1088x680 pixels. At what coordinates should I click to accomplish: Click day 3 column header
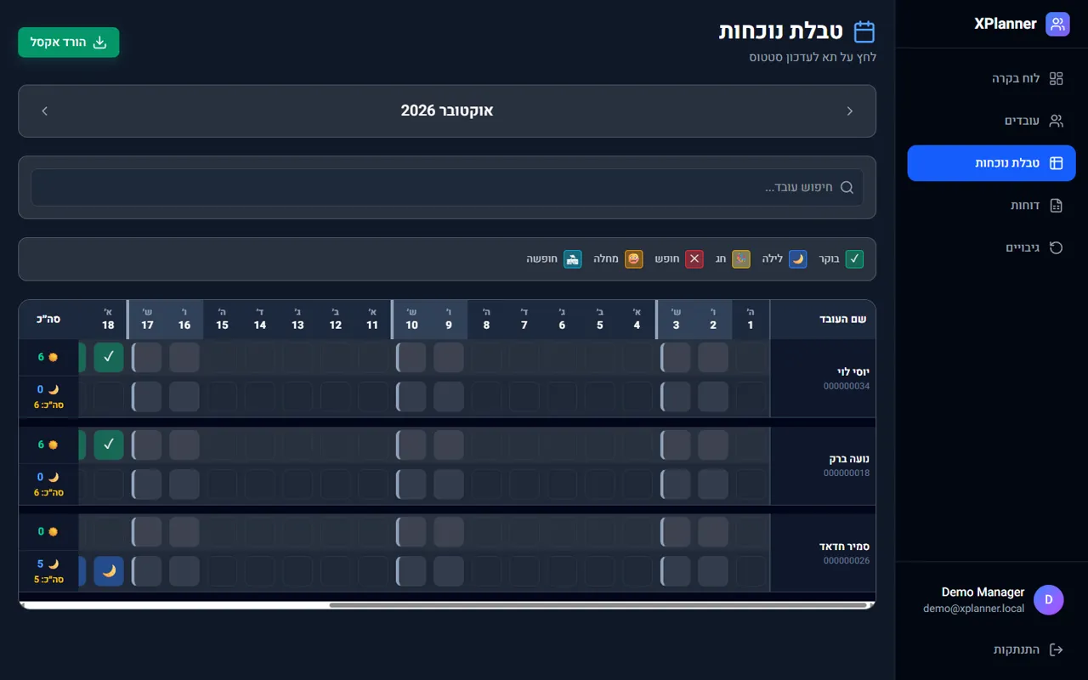click(676, 319)
